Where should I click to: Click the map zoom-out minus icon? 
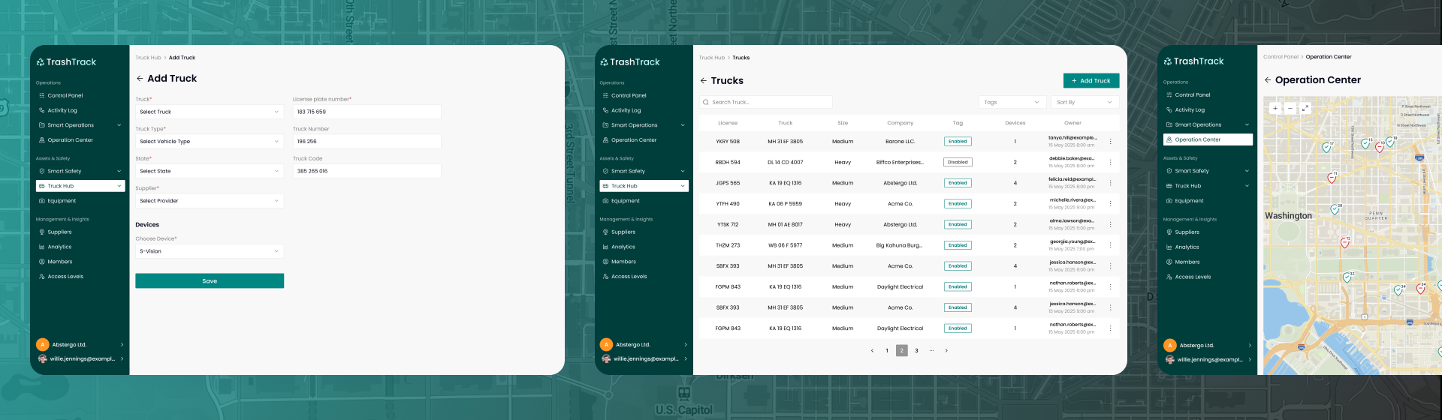(x=1290, y=108)
